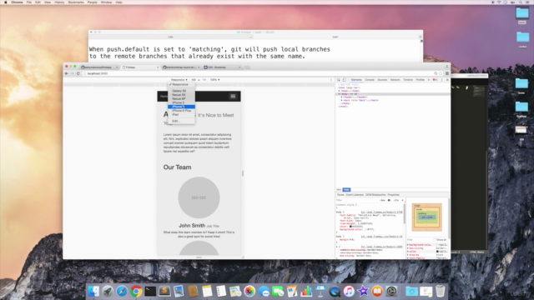Open Photos from the Dock

click(249, 291)
